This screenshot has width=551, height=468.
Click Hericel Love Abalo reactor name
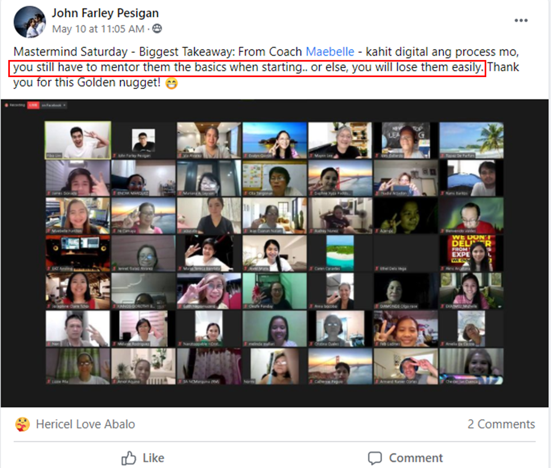click(x=85, y=424)
